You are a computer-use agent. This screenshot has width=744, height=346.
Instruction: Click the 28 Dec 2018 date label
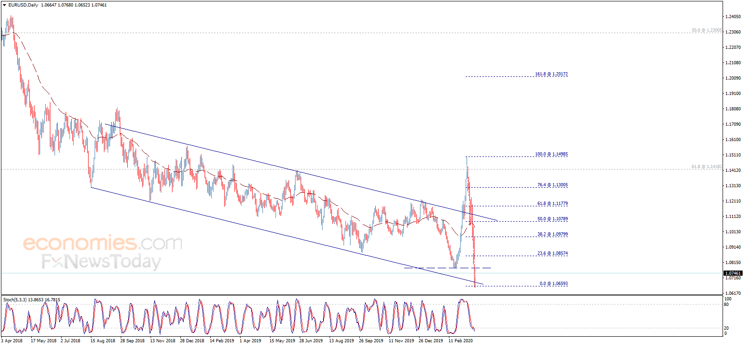192,341
